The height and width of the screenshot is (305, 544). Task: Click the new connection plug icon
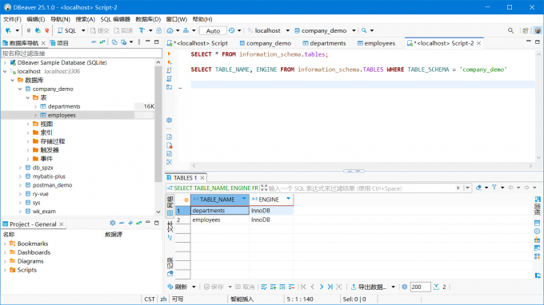coord(8,30)
